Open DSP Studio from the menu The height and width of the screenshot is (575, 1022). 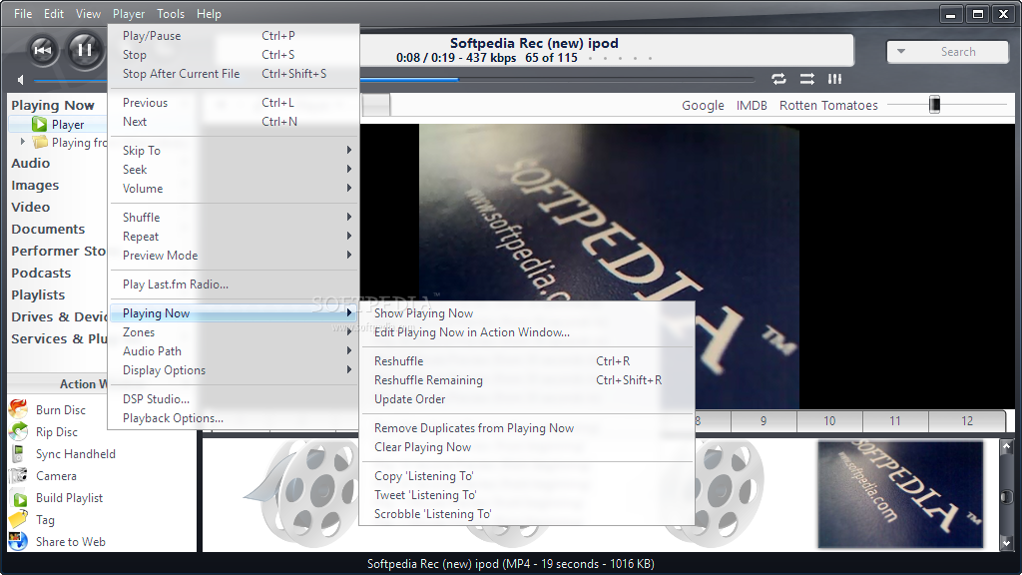pyautogui.click(x=235, y=398)
